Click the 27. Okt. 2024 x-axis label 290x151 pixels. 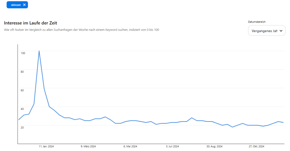(x=257, y=146)
